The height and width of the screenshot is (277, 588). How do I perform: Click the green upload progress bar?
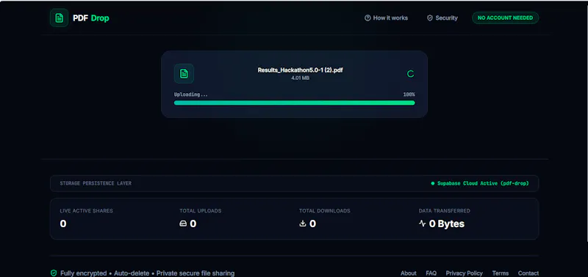(x=295, y=103)
